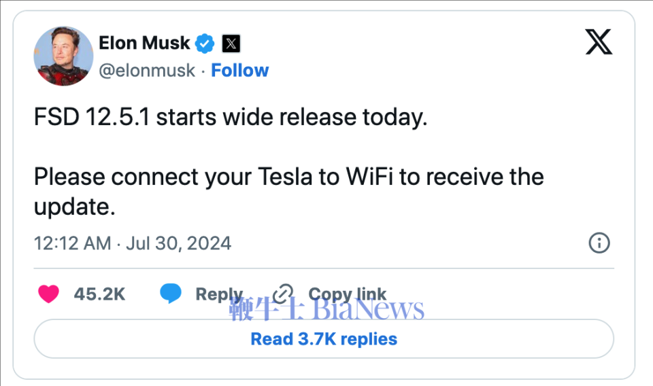Viewport: 653px width, 386px height.
Task: Click the Copy link text label
Action: tap(347, 294)
